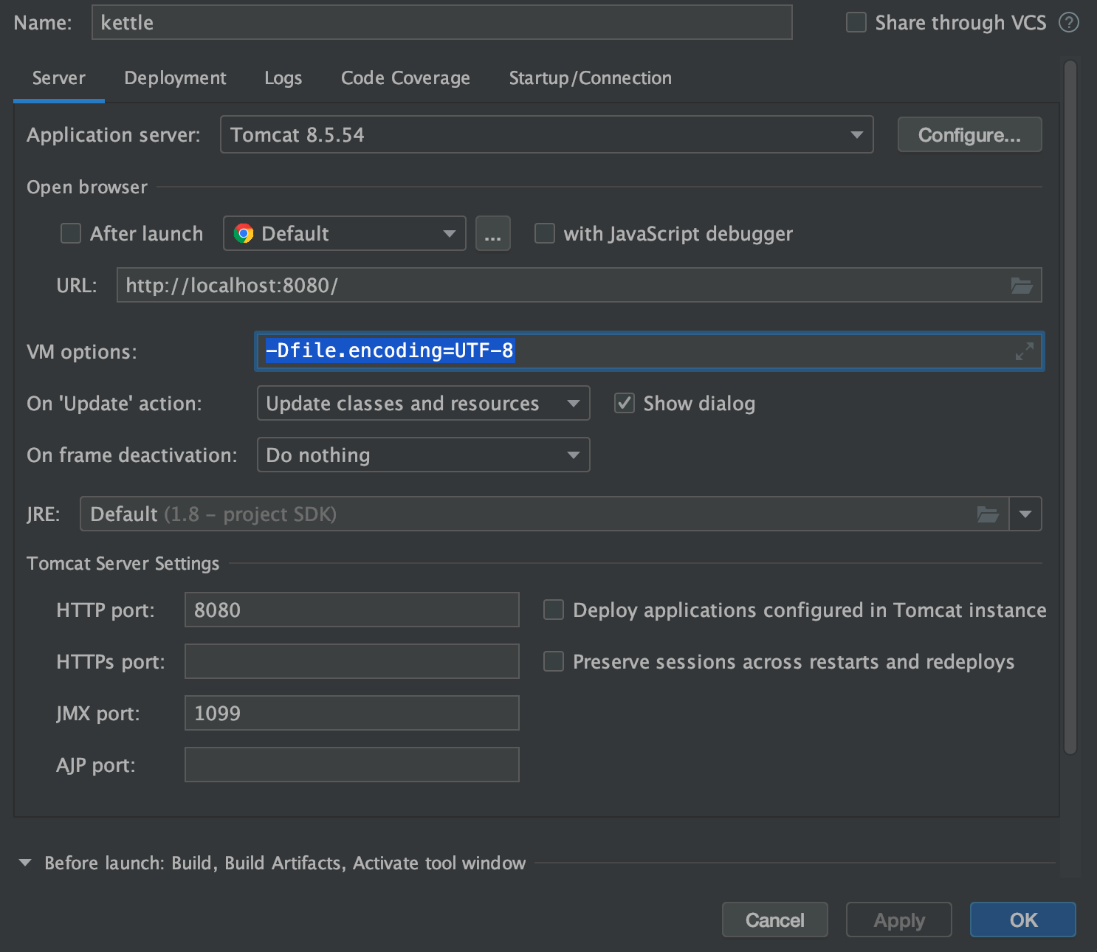This screenshot has width=1097, height=952.
Task: Click the JMX port field showing 1099
Action: 352,713
